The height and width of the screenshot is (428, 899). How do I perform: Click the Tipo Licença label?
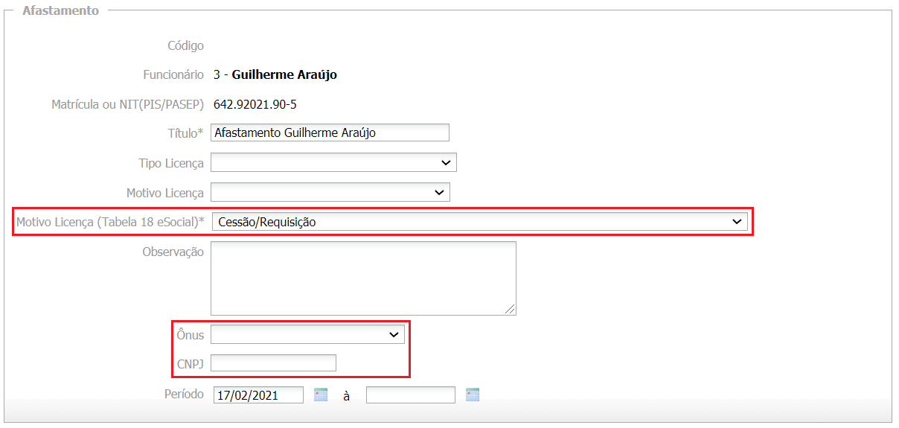(171, 163)
